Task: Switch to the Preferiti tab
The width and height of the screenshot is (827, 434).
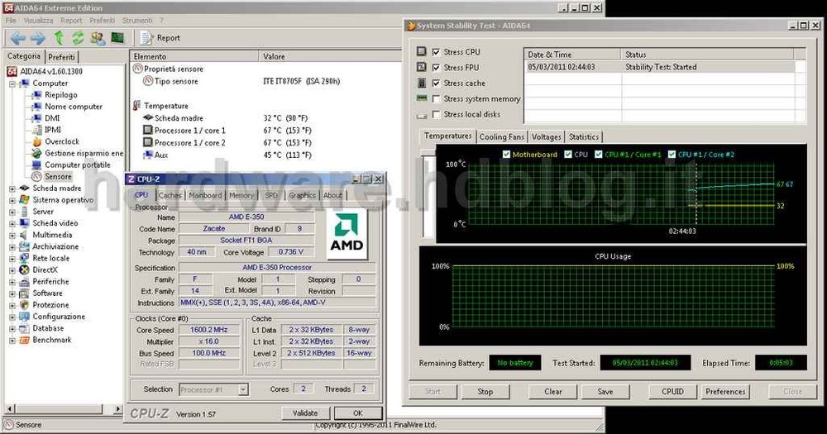Action: (x=62, y=57)
